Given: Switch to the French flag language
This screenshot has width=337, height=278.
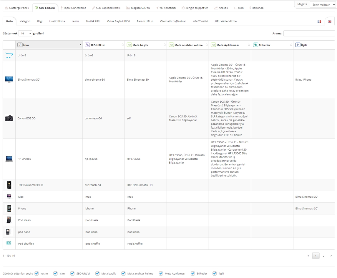Looking at the screenshot, I should tap(319, 21).
